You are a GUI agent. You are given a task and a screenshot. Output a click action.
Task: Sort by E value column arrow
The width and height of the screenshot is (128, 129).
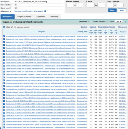click(x=105, y=34)
